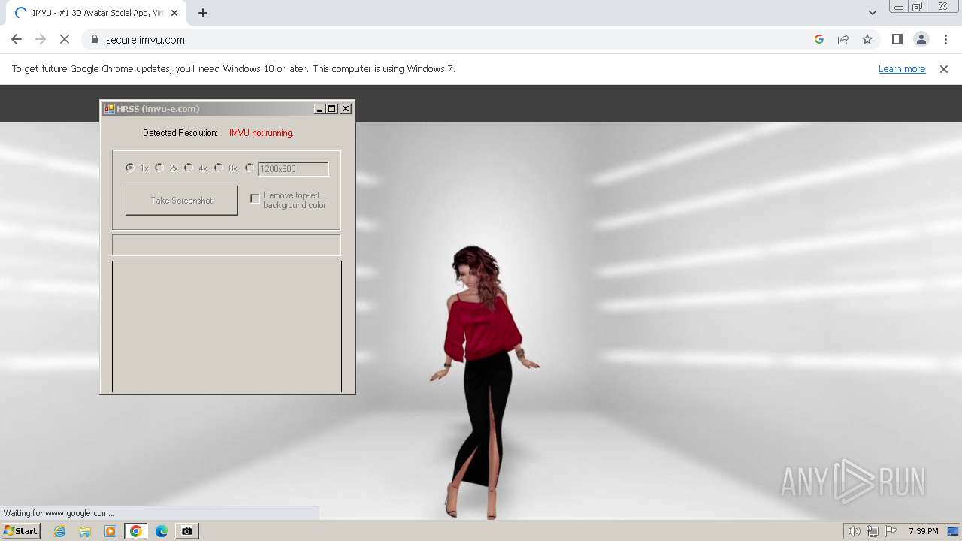
Task: Go forward in Chrome
Action: (x=41, y=40)
